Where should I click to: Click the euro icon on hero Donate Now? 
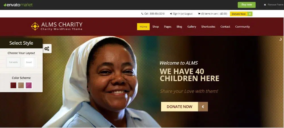(x=203, y=107)
